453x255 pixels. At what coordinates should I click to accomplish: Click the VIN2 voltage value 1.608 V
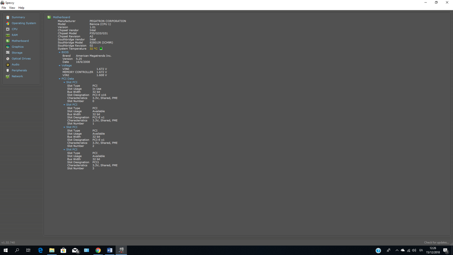[x=102, y=75]
